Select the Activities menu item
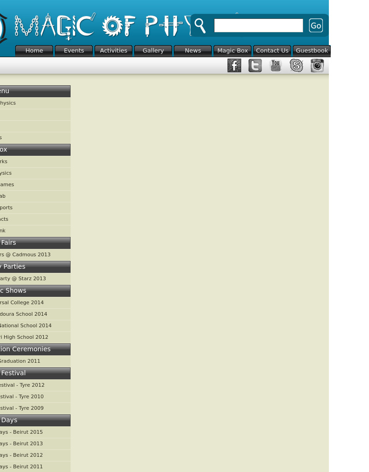This screenshot has height=472, width=369. tap(113, 51)
